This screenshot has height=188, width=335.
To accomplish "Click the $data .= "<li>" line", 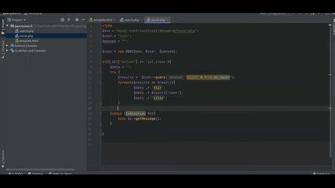I will (149, 88).
